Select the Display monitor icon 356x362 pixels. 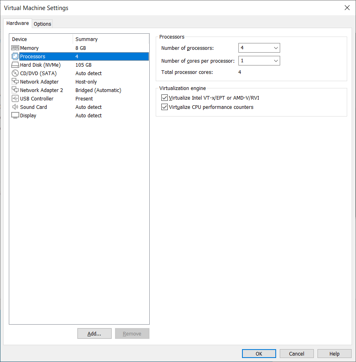[x=15, y=115]
